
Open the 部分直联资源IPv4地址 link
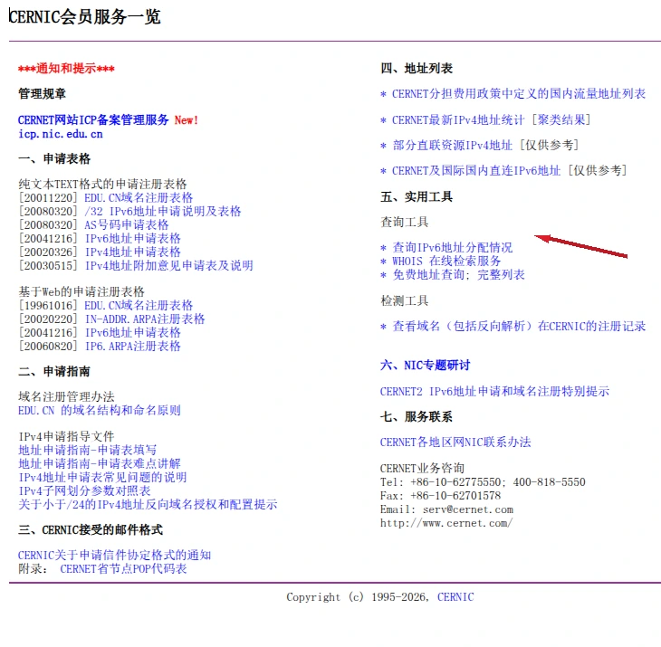point(453,146)
